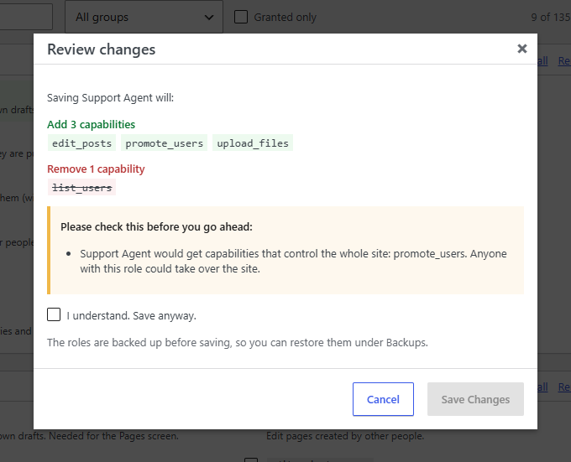Click the roles are backed up note
Screen dimensions: 571x462
point(238,342)
